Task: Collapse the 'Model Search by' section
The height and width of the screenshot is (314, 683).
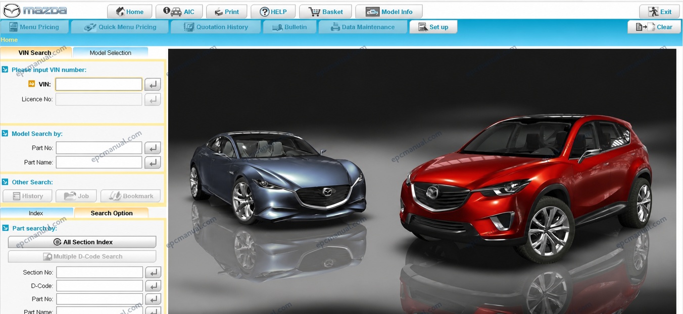Action: 5,134
